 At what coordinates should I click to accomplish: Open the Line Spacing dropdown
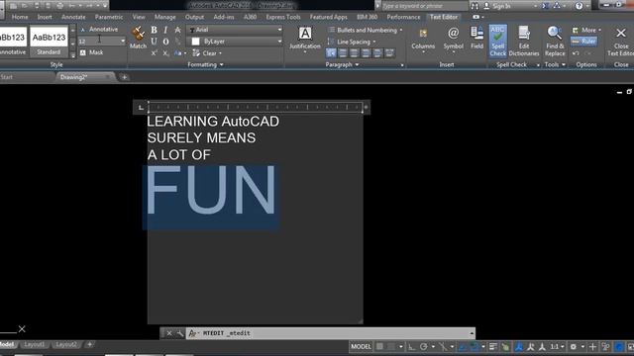point(352,42)
